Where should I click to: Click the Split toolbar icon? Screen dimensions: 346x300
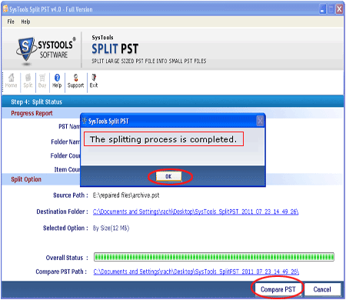click(x=28, y=81)
